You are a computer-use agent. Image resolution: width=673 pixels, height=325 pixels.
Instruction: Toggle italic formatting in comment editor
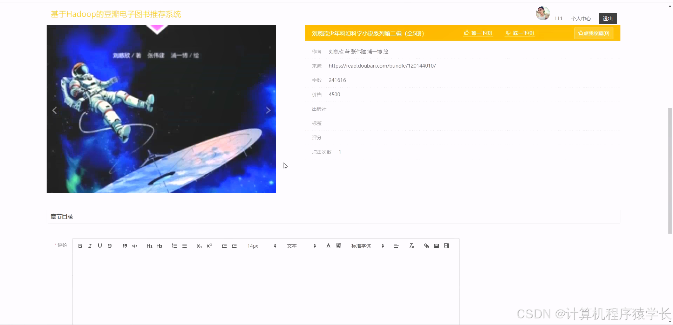(90, 246)
